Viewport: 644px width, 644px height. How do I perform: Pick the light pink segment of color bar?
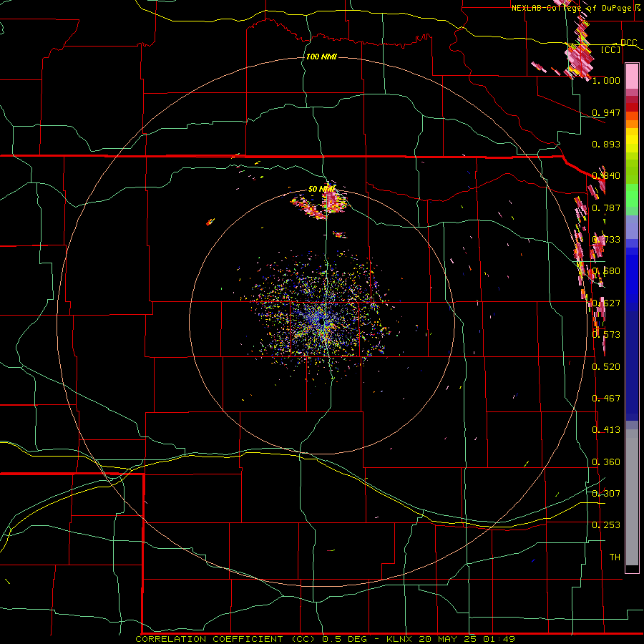pyautogui.click(x=632, y=77)
